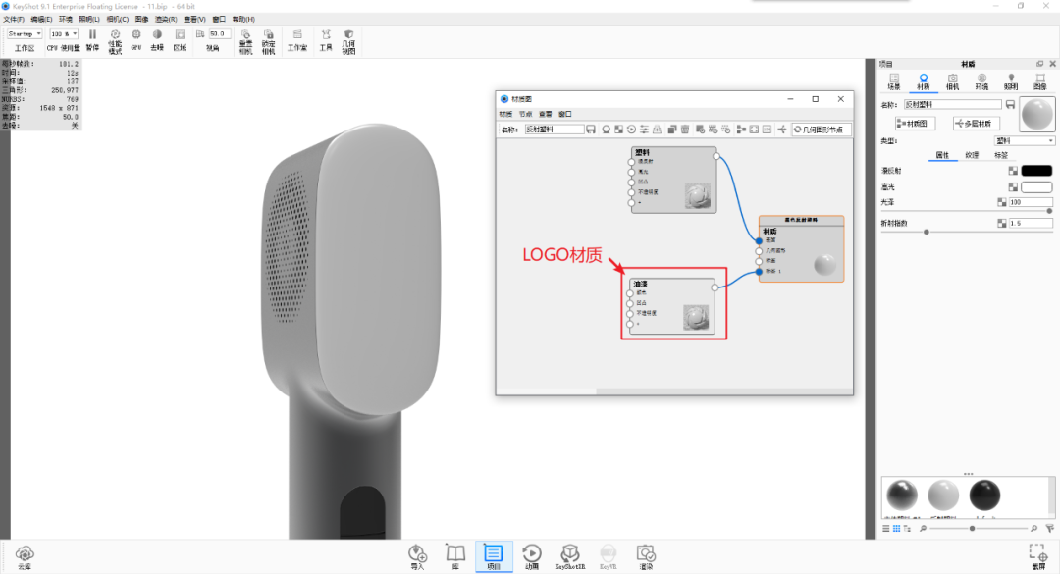The image size is (1060, 574).
Task: Open the CPU usage 100% dropdown
Action: (x=64, y=33)
